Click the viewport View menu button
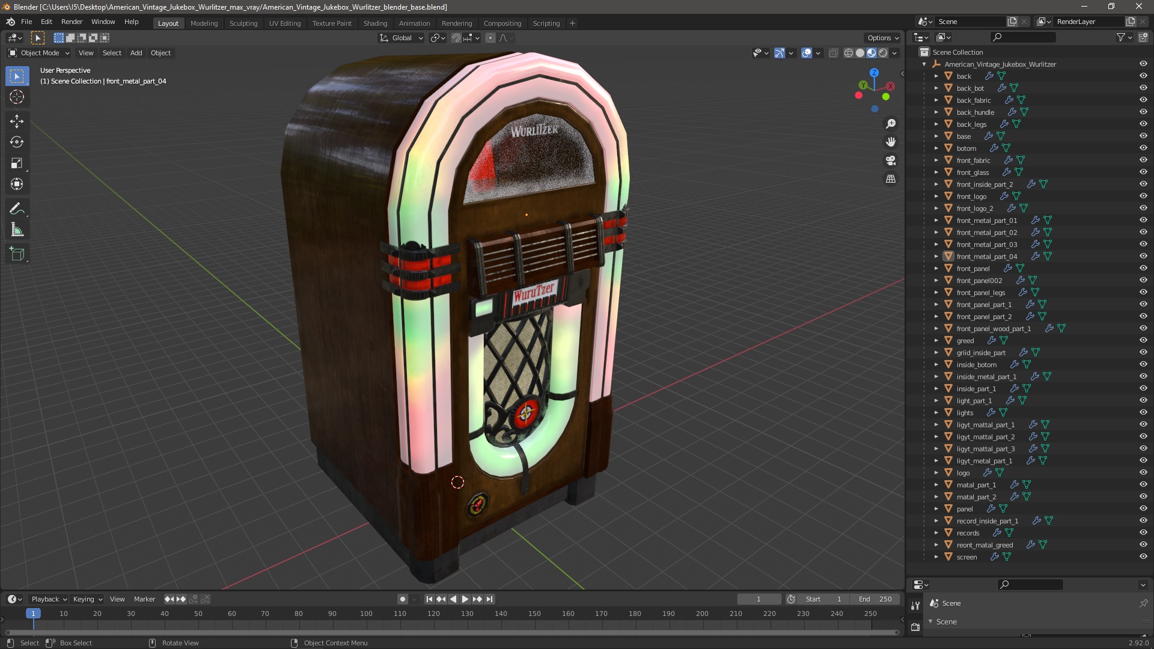Screen dimensions: 1154x649 click(x=86, y=53)
